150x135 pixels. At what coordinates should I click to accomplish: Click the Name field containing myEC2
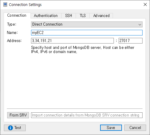87,32
